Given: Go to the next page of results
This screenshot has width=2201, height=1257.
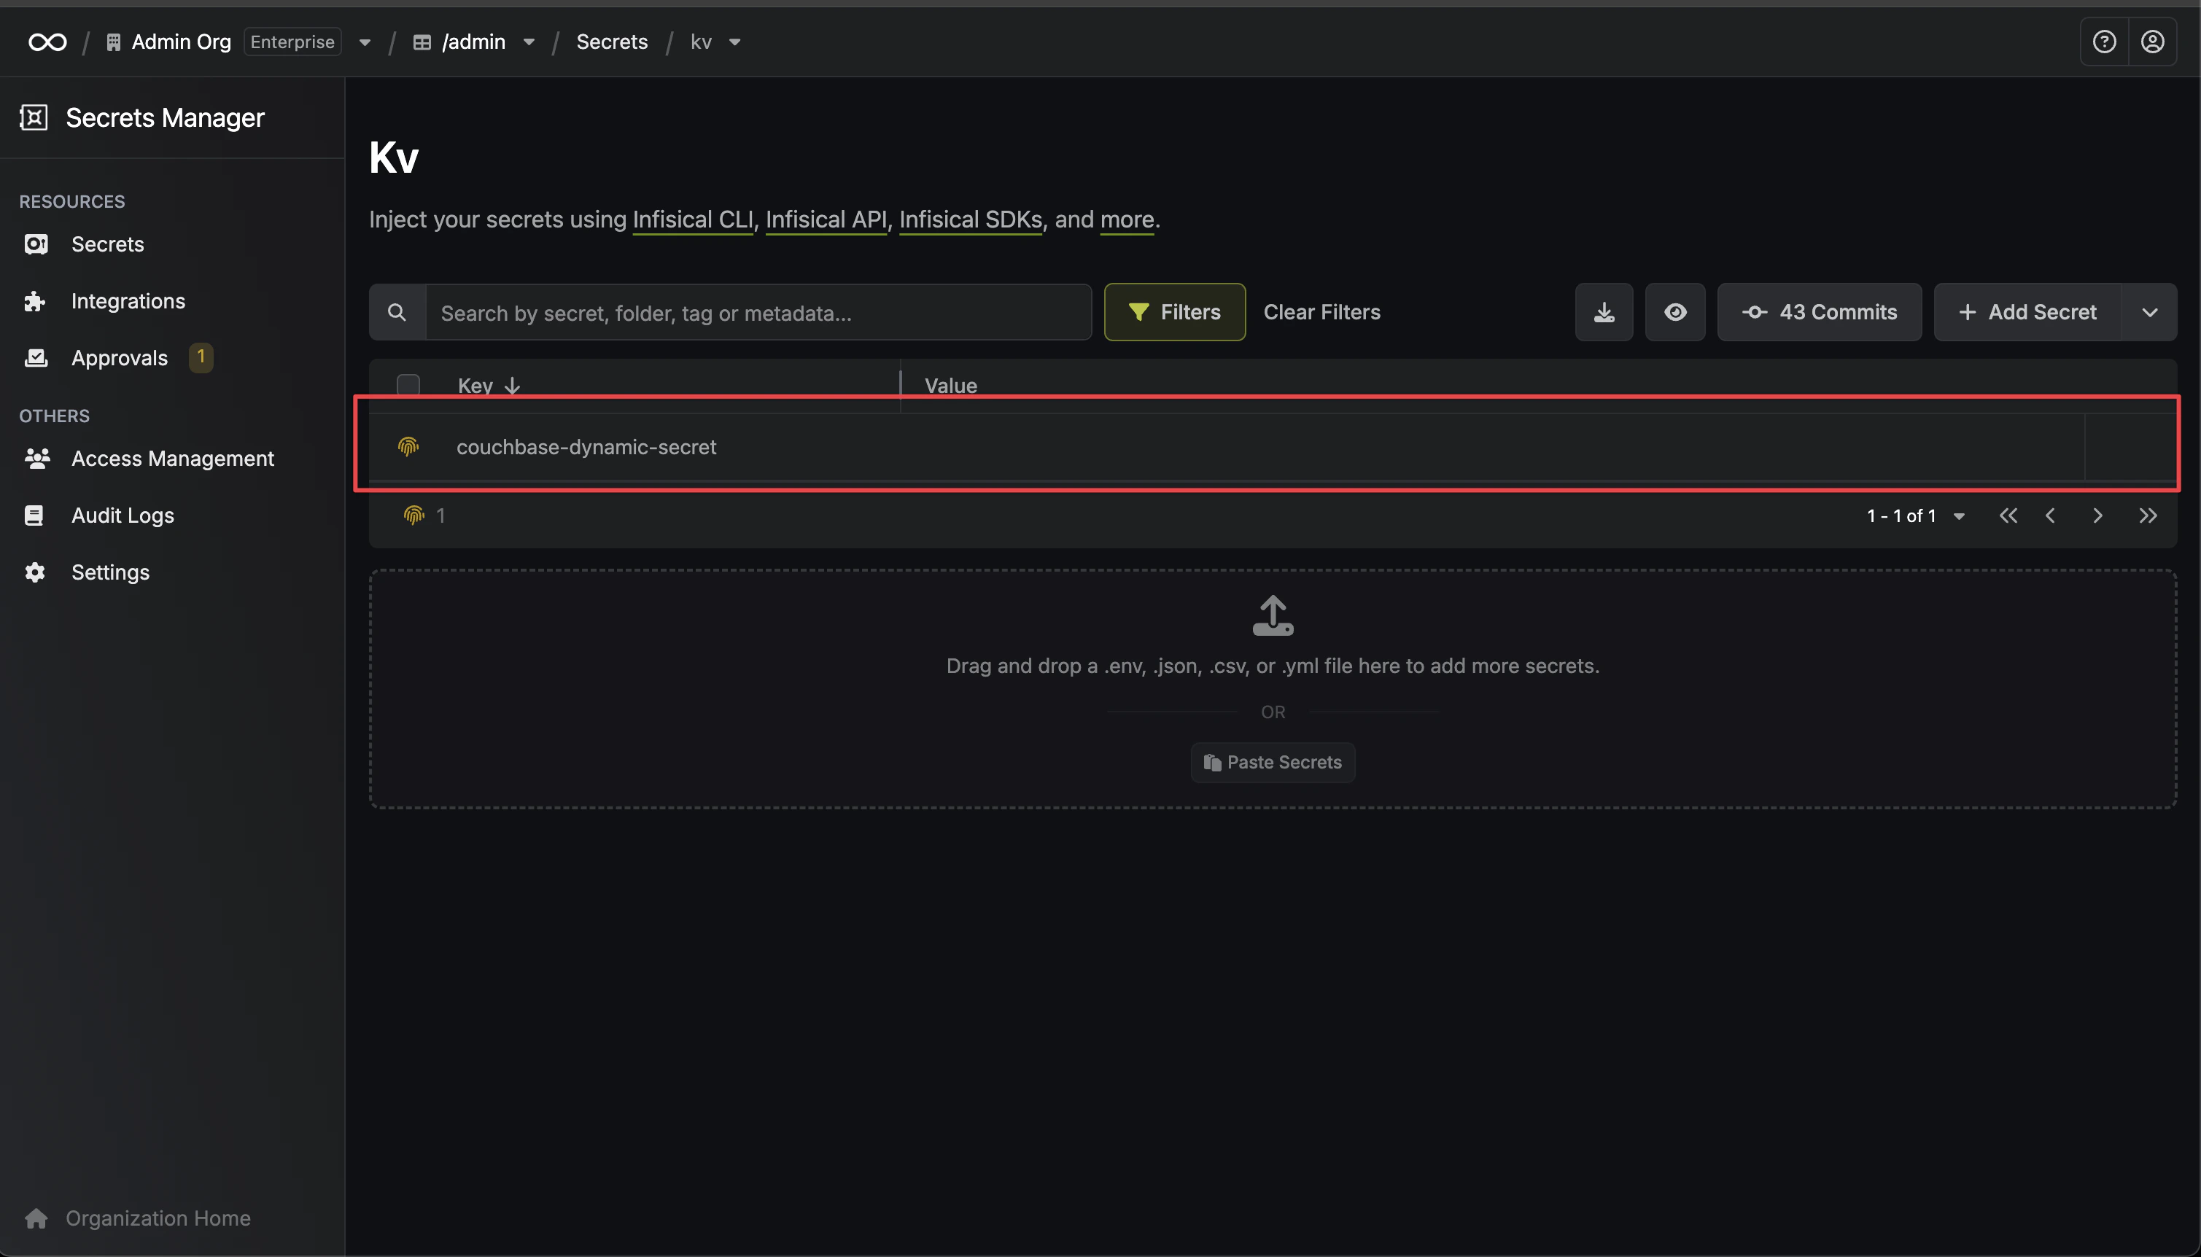Looking at the screenshot, I should (2097, 515).
